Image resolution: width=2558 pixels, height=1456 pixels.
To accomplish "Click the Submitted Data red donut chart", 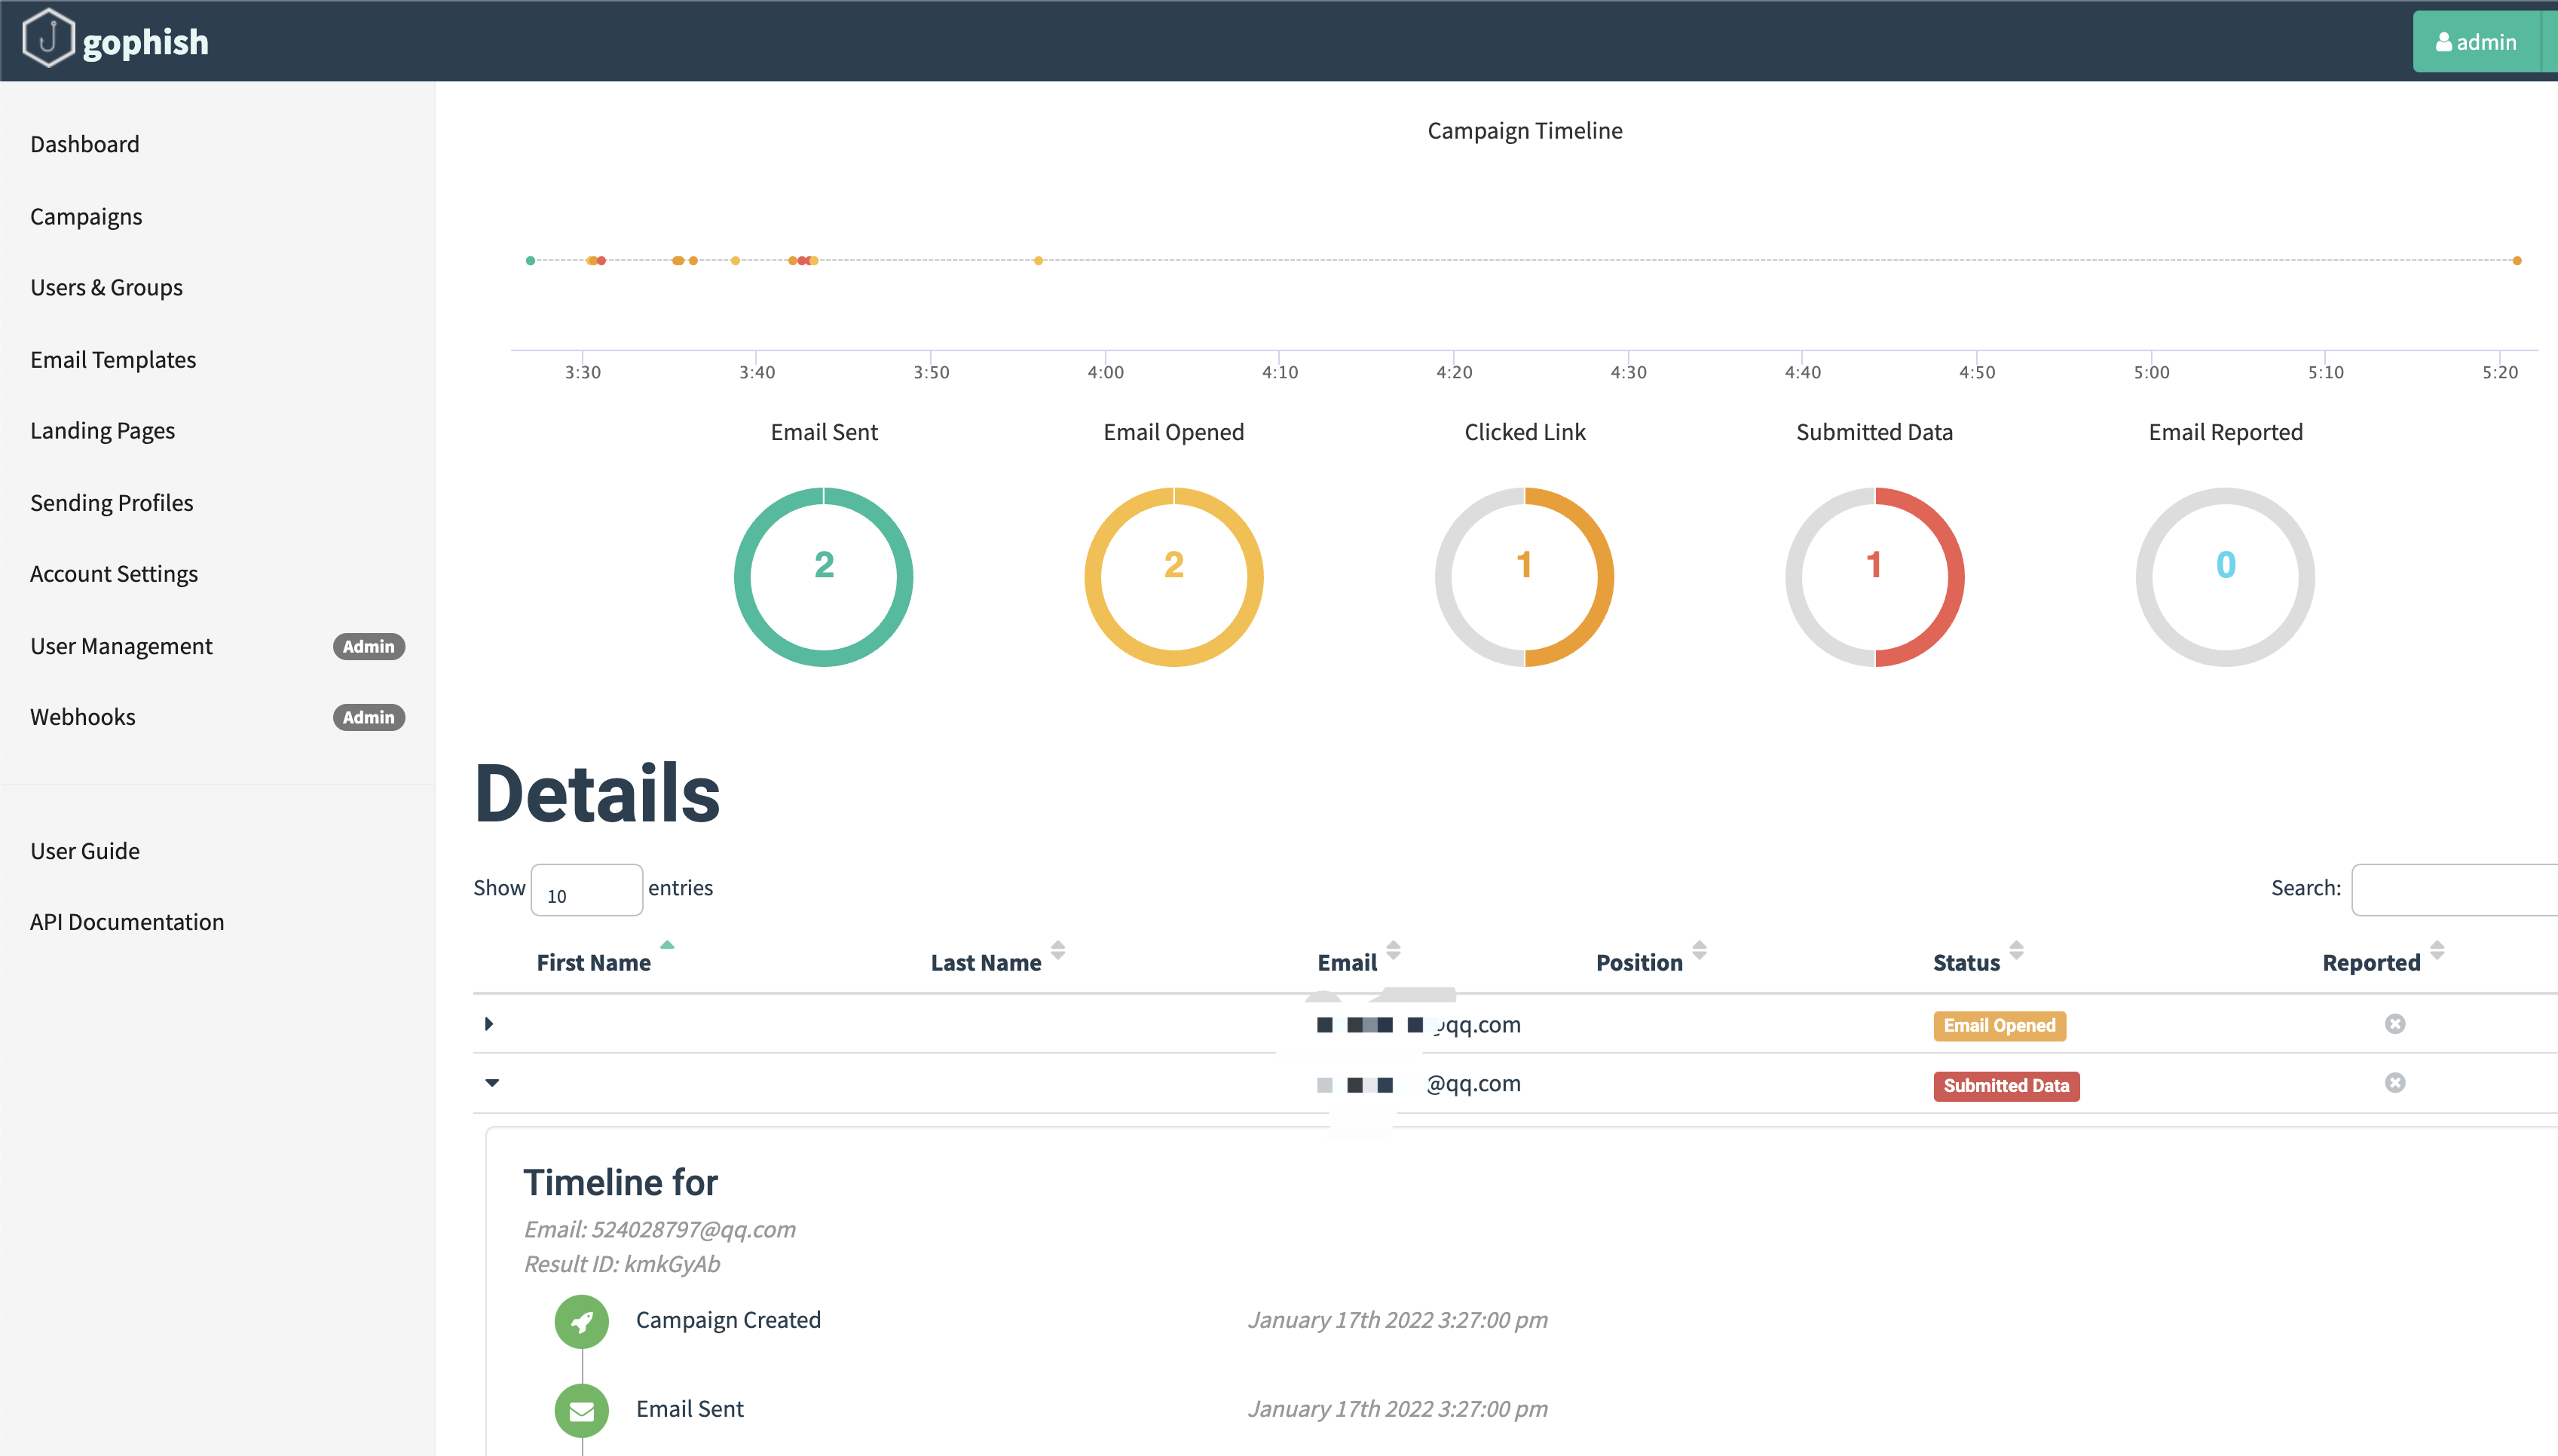I will coord(1875,577).
